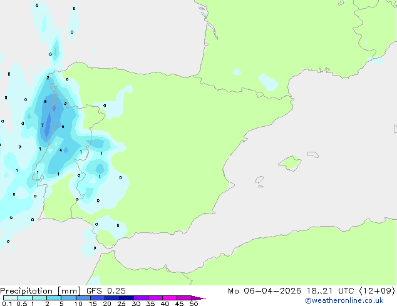Click legend label "0.5"
Image resolution: width=397 pixels, height=306 pixels.
tap(22, 304)
